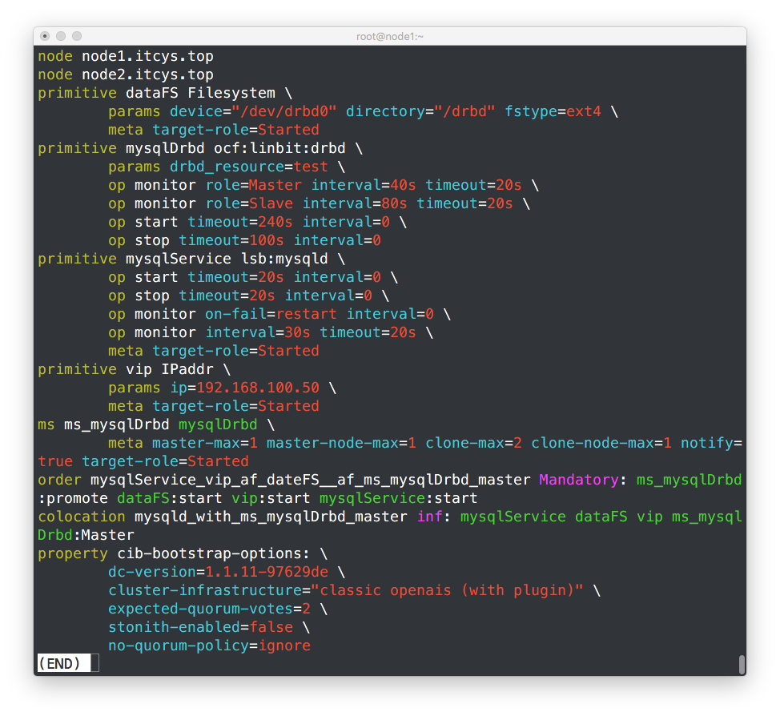Click interval=30s in monitor line

coord(258,332)
